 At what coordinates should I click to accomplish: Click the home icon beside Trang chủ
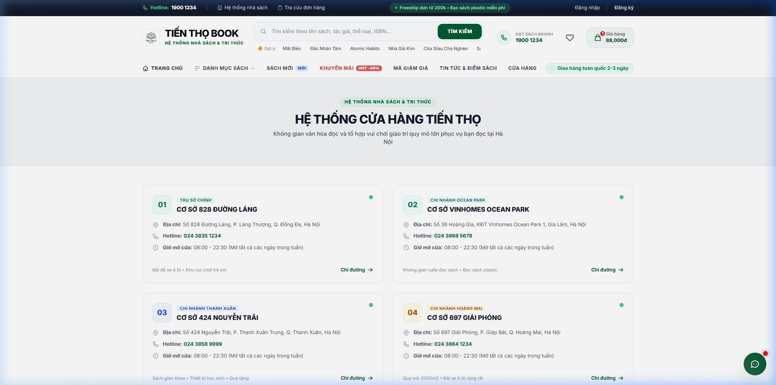pos(145,68)
